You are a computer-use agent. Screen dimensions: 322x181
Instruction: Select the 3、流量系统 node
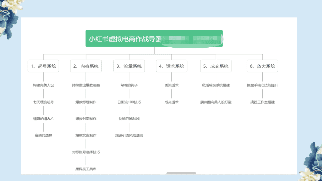coord(129,66)
